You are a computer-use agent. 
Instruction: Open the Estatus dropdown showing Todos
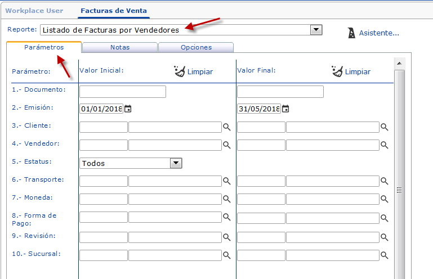tap(176, 163)
